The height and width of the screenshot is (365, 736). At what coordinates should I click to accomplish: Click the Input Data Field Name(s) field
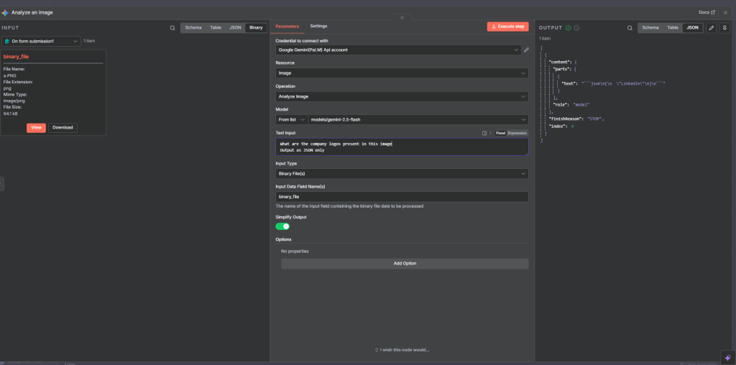tap(402, 196)
